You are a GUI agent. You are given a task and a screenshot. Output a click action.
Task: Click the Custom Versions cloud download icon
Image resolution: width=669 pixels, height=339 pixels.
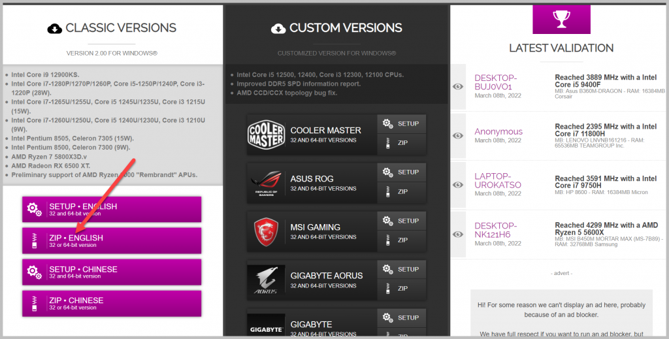(278, 29)
